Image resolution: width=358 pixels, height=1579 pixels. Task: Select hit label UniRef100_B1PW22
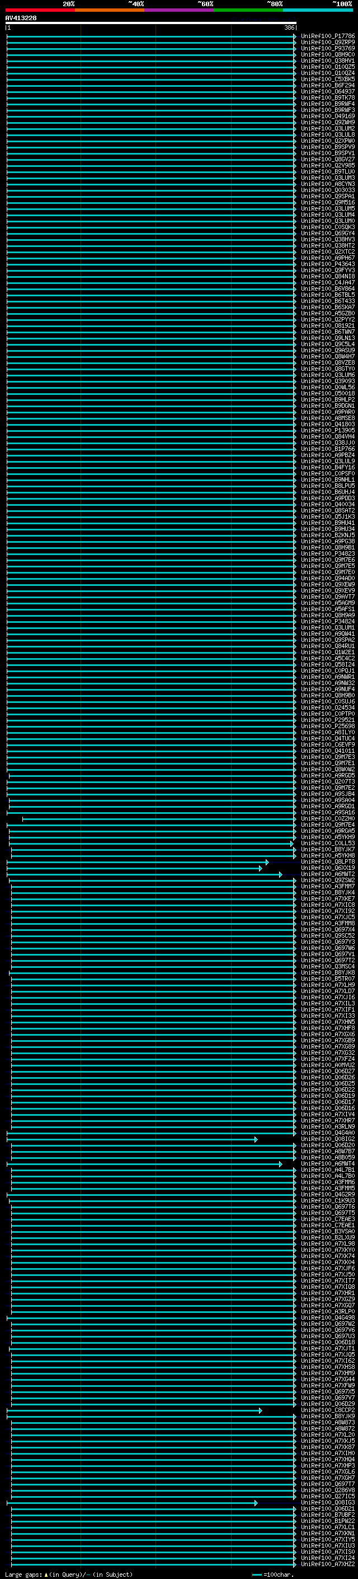[327, 1521]
